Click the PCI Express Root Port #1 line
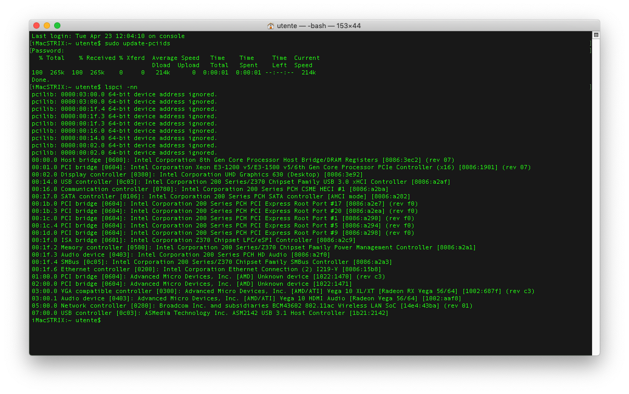 pos(223,218)
